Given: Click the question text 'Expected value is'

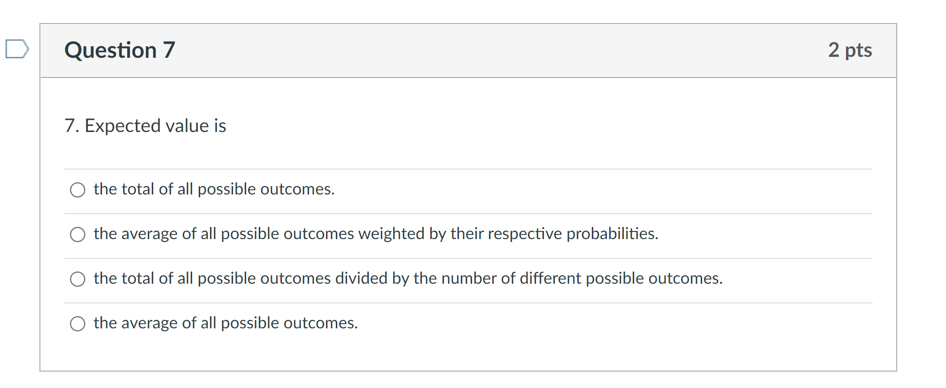Looking at the screenshot, I should pos(145,125).
